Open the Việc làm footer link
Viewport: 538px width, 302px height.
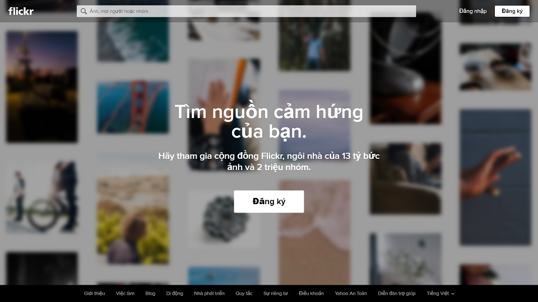tap(125, 294)
